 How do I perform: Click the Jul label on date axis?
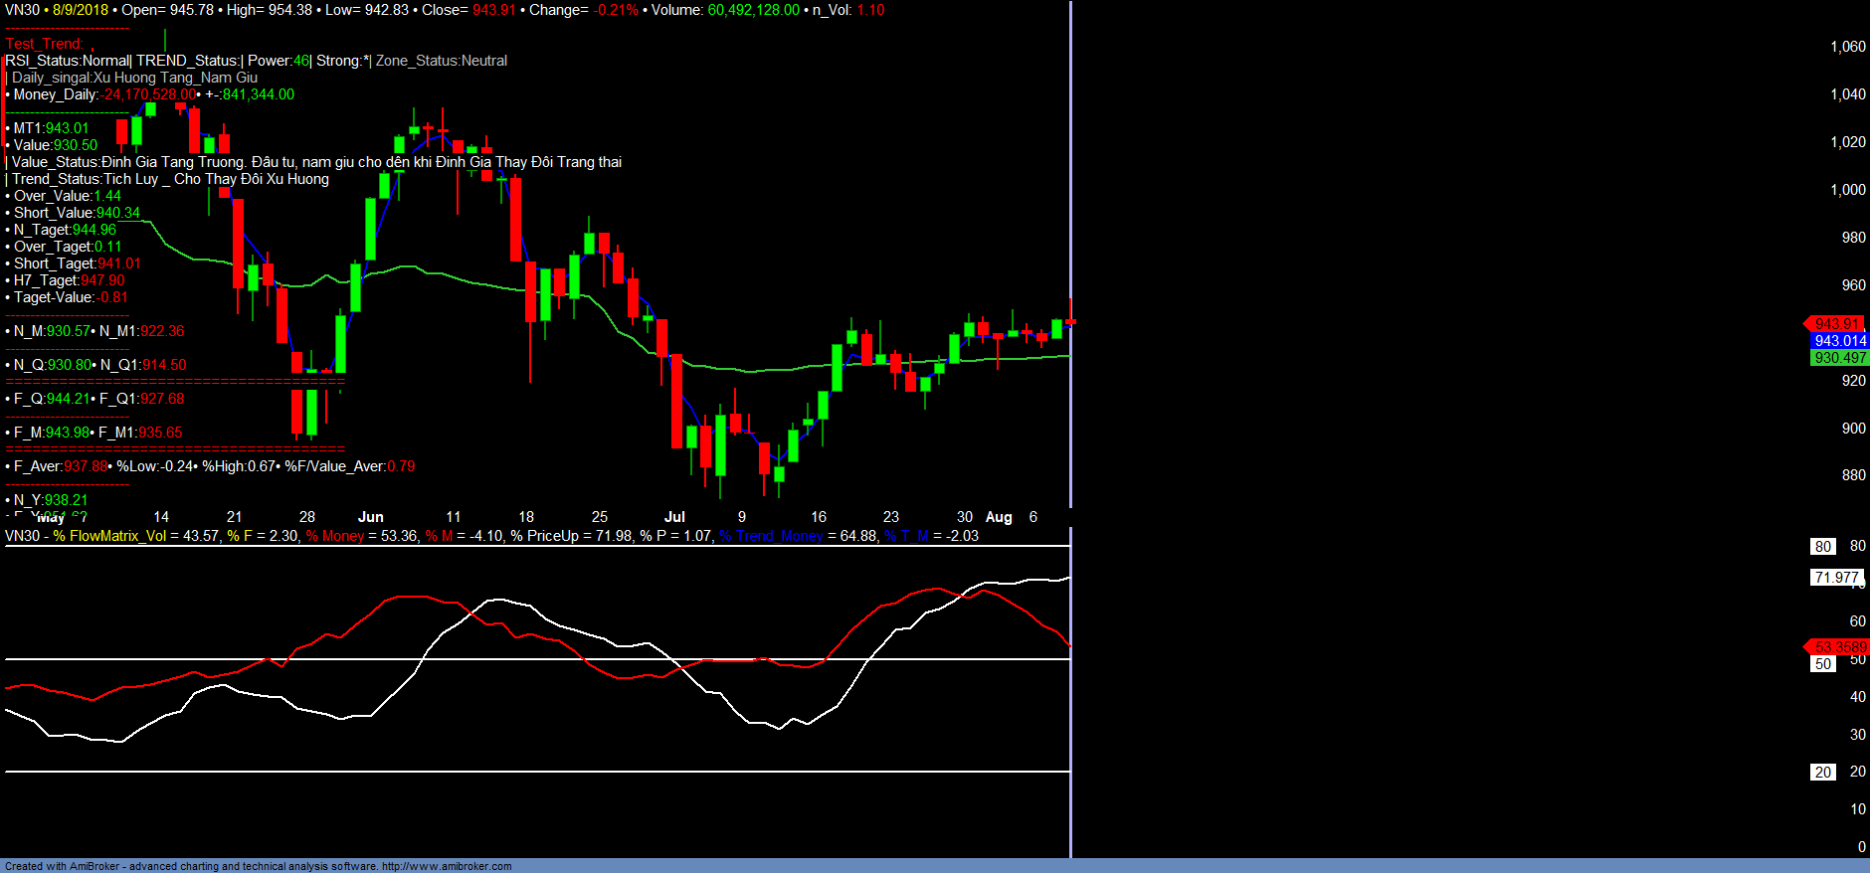[x=674, y=517]
